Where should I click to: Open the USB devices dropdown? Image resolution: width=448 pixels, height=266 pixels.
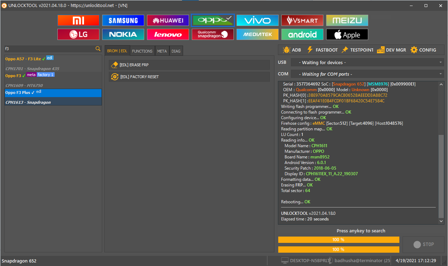point(367,62)
